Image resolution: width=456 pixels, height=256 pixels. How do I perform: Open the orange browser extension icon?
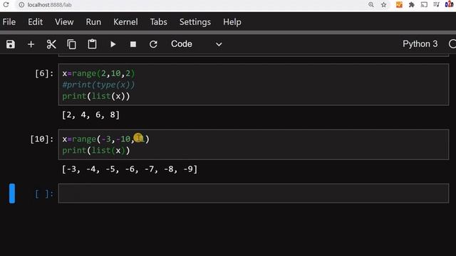(x=399, y=5)
